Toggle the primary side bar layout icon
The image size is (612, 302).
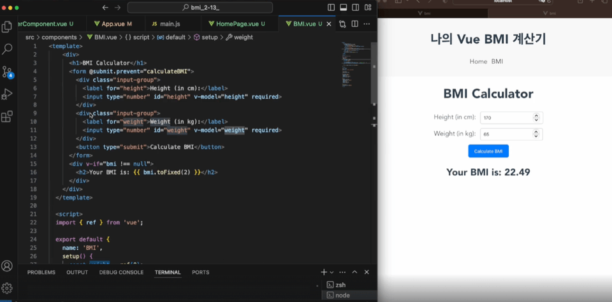[331, 8]
